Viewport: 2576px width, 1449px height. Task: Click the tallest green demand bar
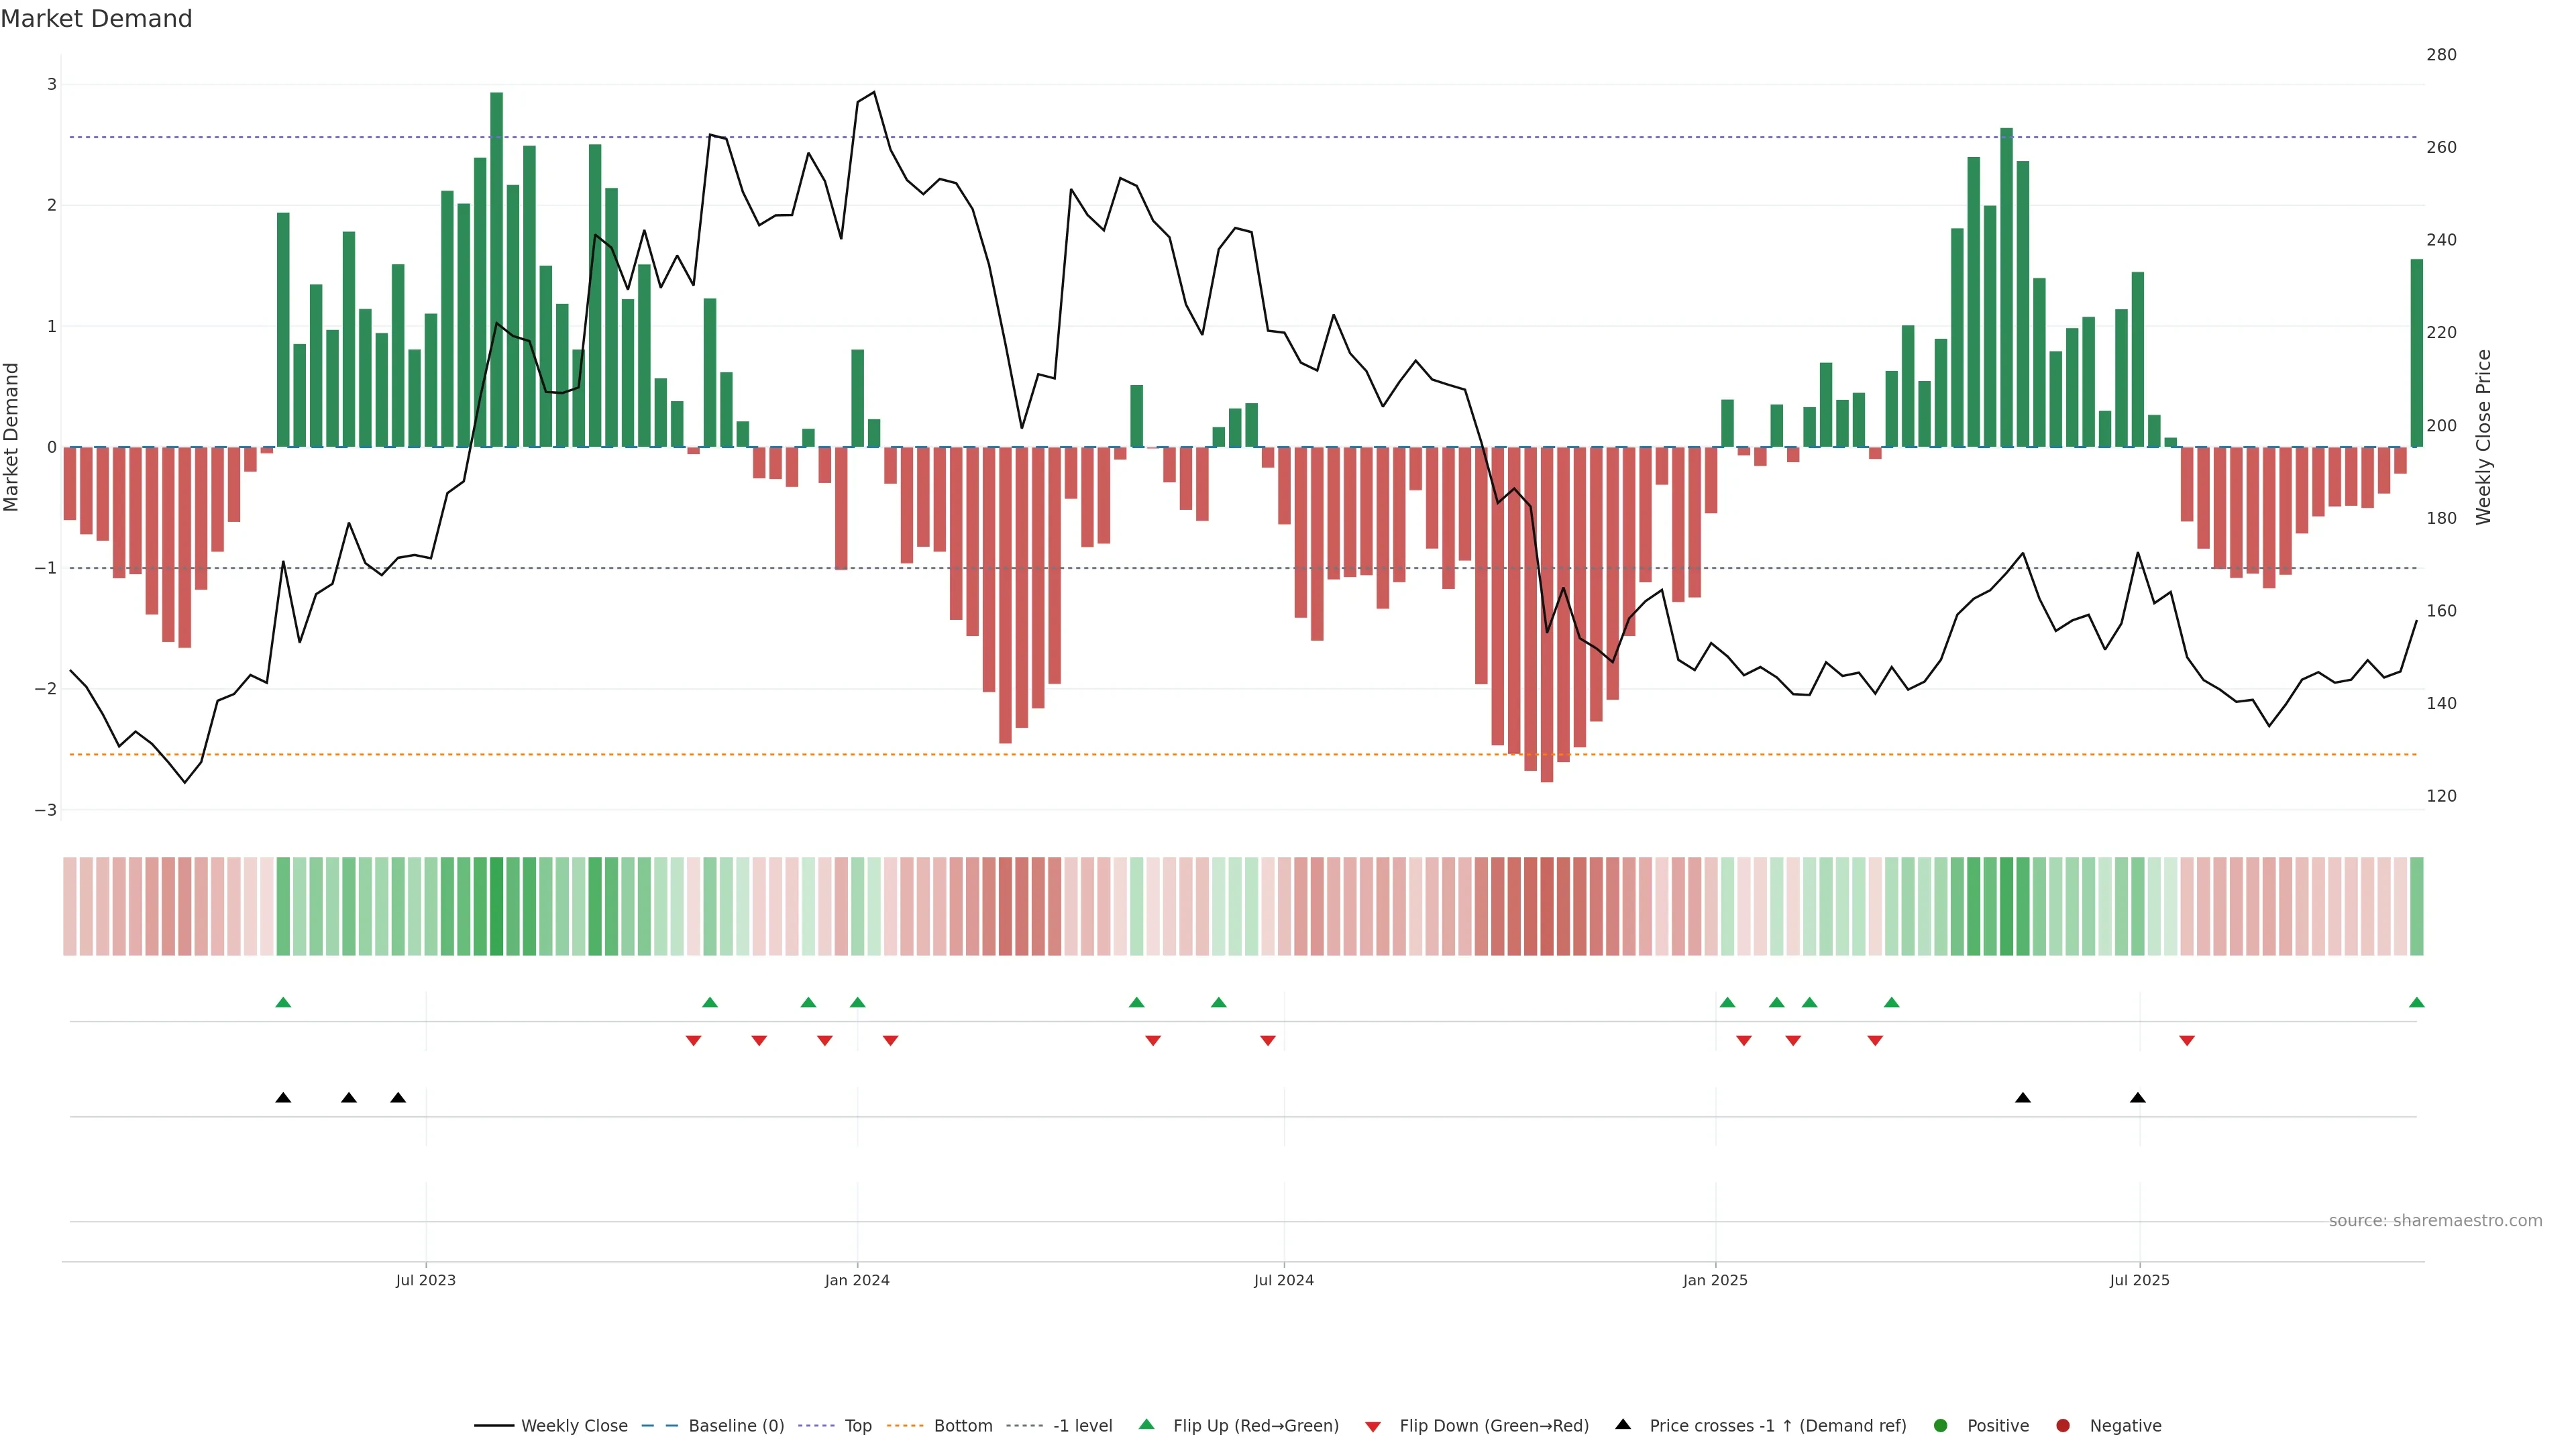[x=497, y=270]
